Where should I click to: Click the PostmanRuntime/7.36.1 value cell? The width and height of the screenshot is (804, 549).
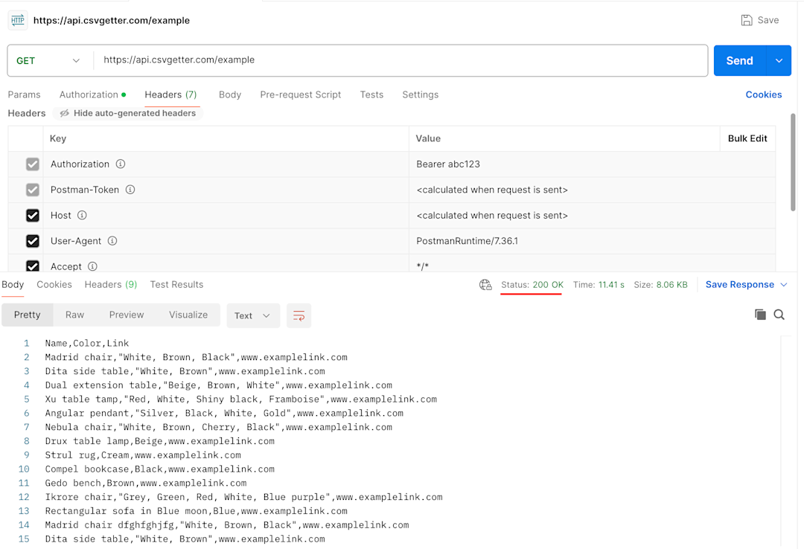click(x=593, y=241)
